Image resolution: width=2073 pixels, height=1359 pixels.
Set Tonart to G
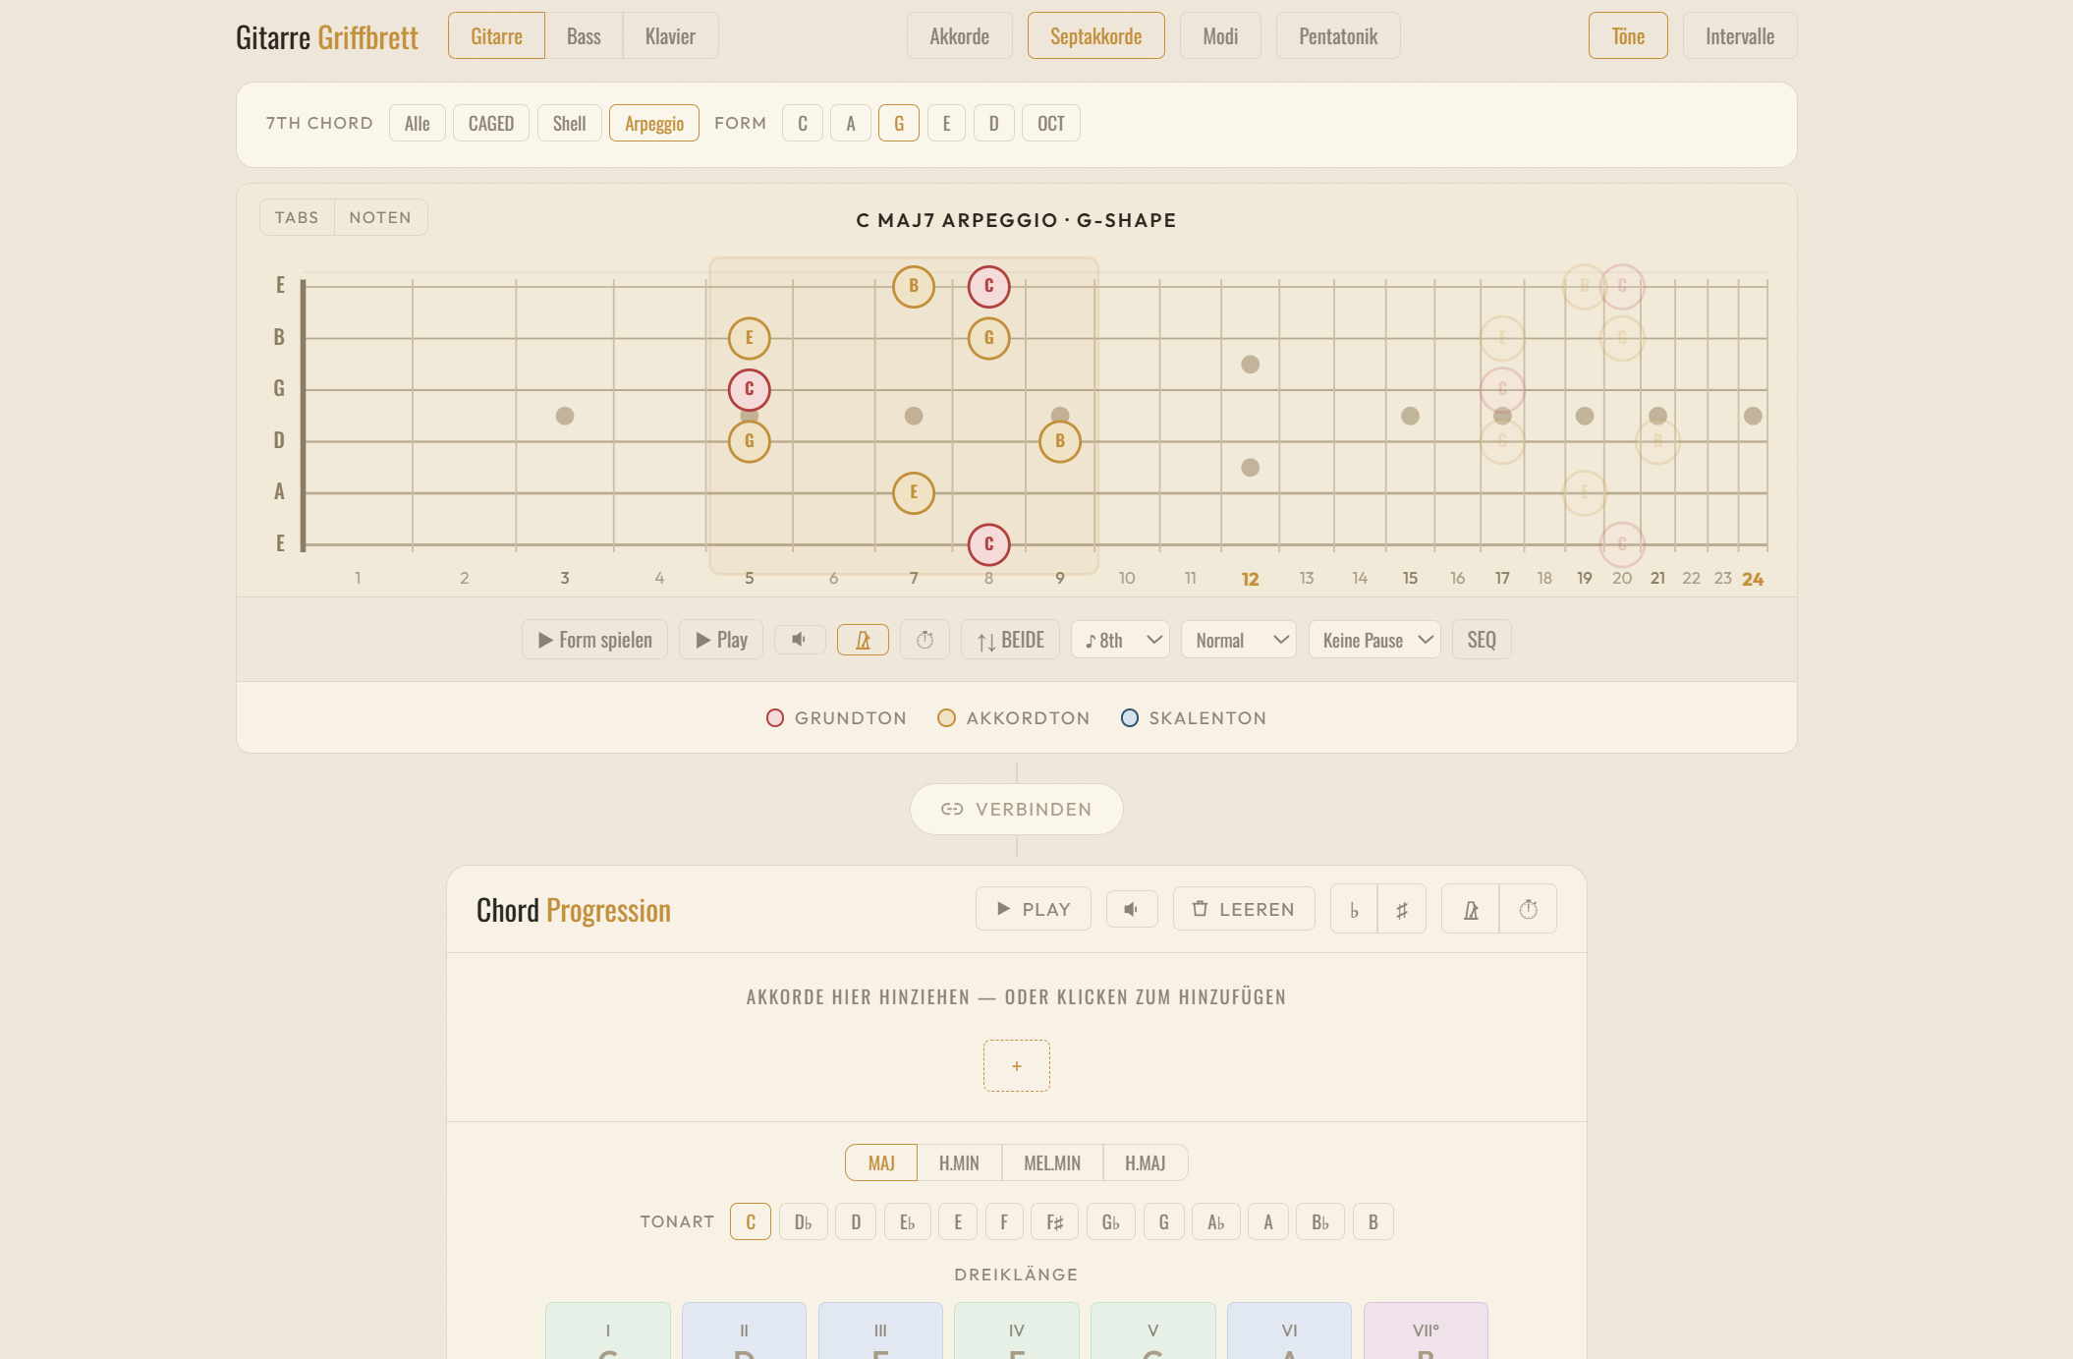pyautogui.click(x=1164, y=1221)
